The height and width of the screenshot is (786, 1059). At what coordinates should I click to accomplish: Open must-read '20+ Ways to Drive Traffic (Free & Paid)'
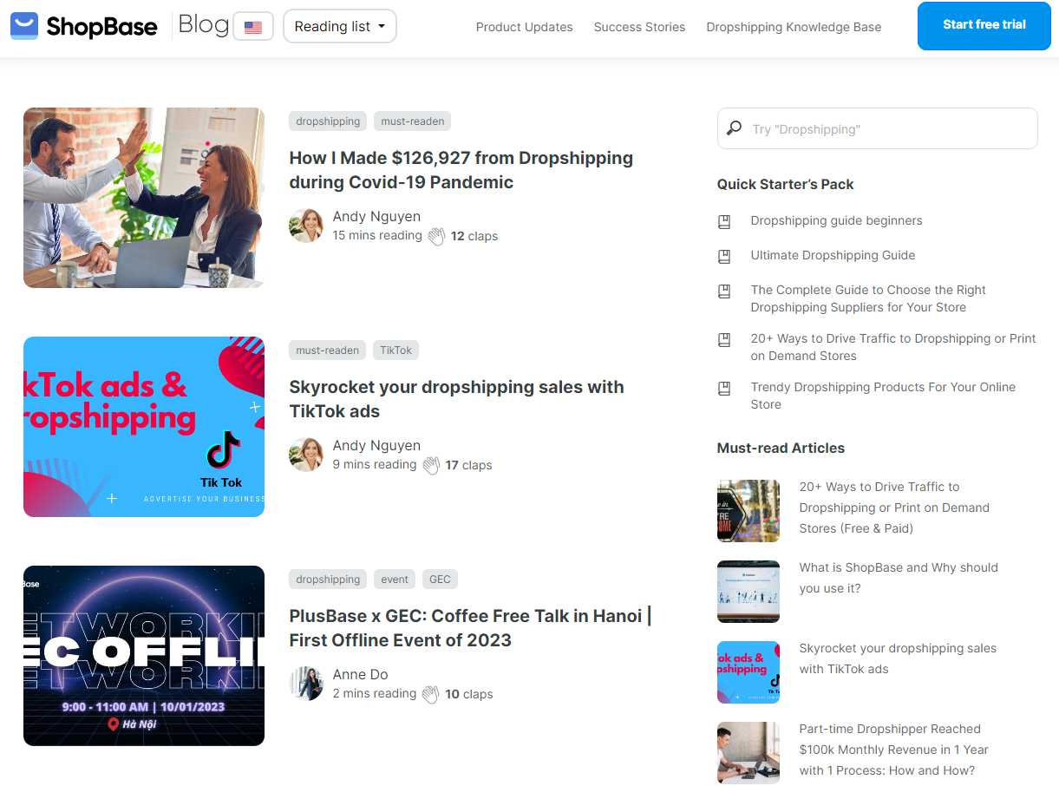pyautogui.click(x=894, y=508)
